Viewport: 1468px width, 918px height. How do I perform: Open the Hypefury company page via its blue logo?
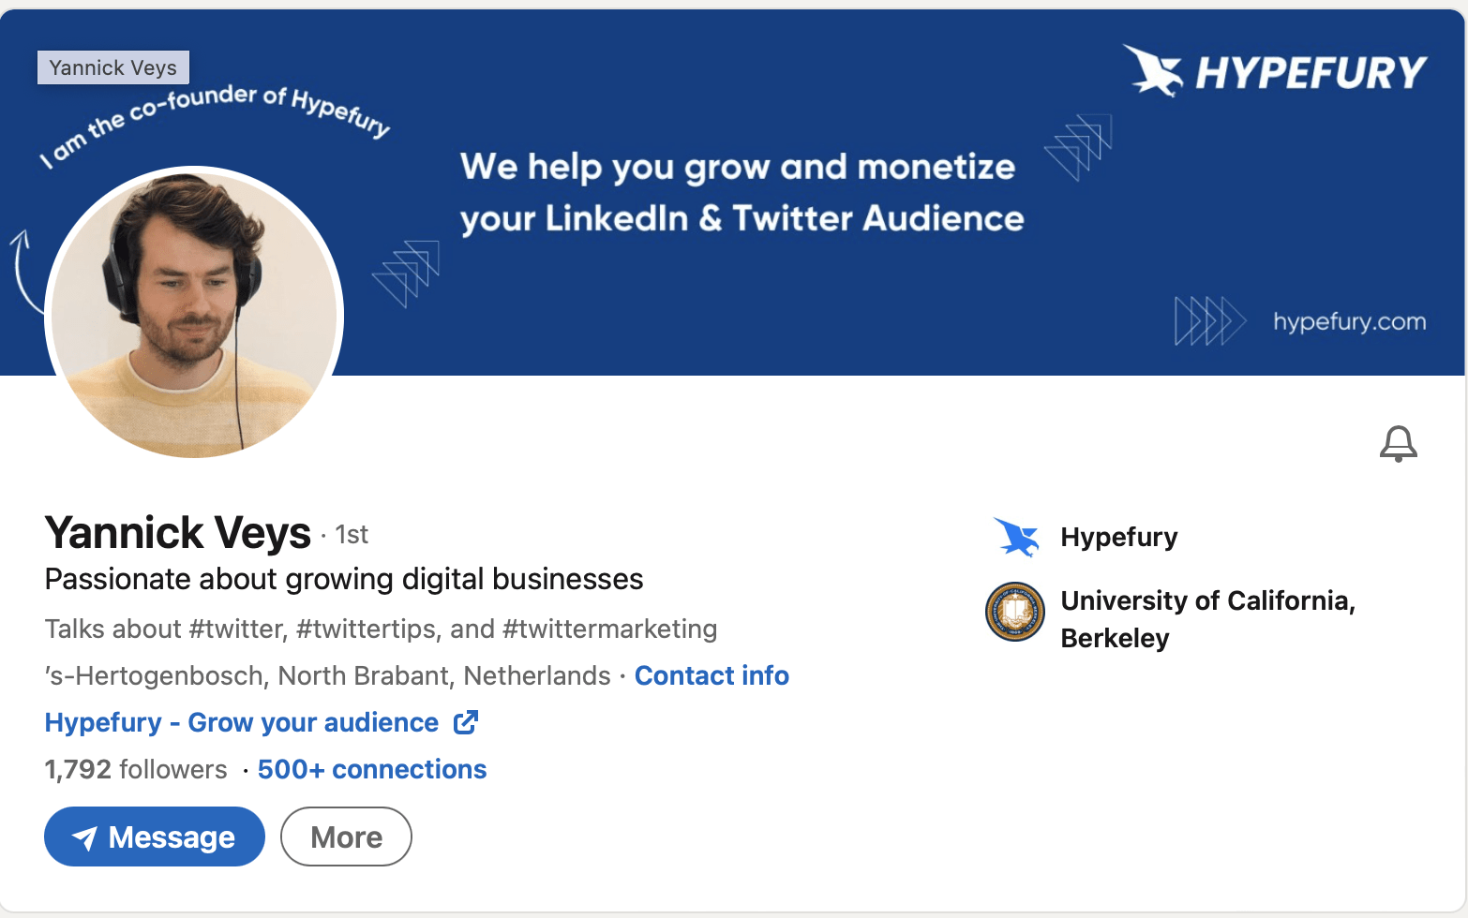(1015, 537)
